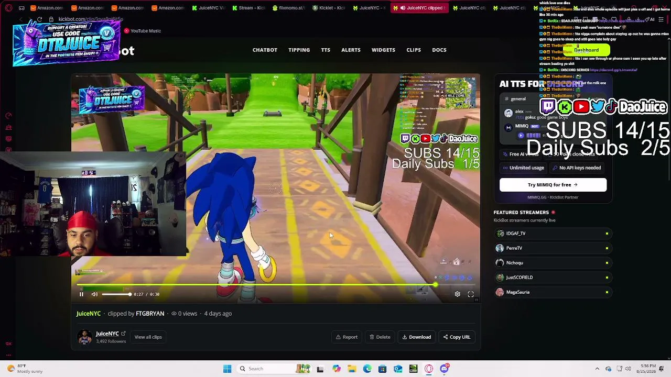Mute the clip's volume speaker icon
671x377 pixels.
tap(94, 294)
